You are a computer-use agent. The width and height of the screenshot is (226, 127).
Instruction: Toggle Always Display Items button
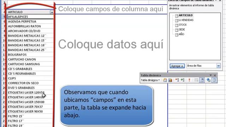[x=202, y=80]
